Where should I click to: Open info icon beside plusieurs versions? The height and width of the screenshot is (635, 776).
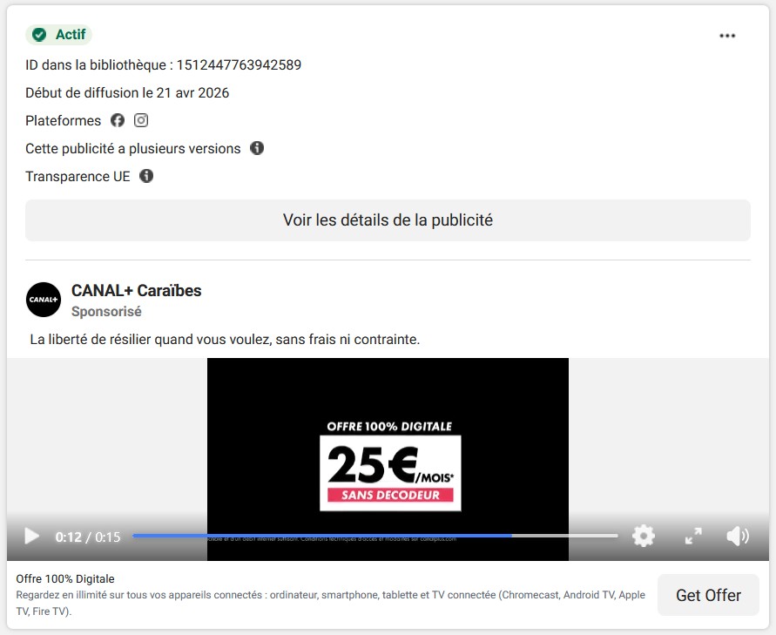pos(257,148)
